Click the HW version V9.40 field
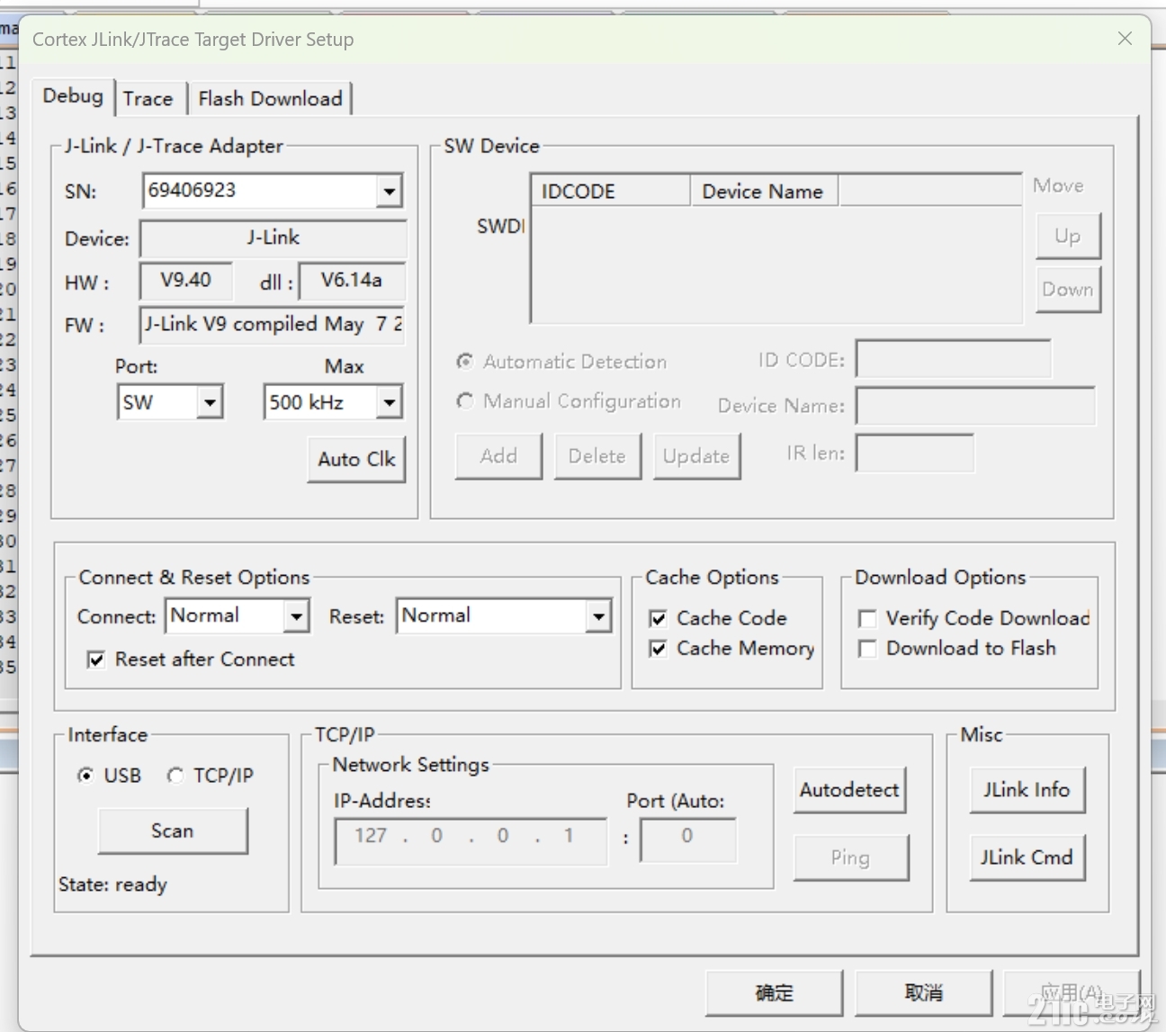The width and height of the screenshot is (1166, 1032). 186,281
